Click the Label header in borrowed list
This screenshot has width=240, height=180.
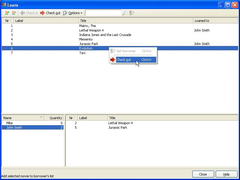click(x=93, y=118)
